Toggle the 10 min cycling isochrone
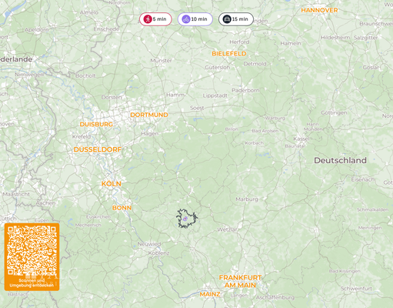The height and width of the screenshot is (308, 393). (x=195, y=19)
